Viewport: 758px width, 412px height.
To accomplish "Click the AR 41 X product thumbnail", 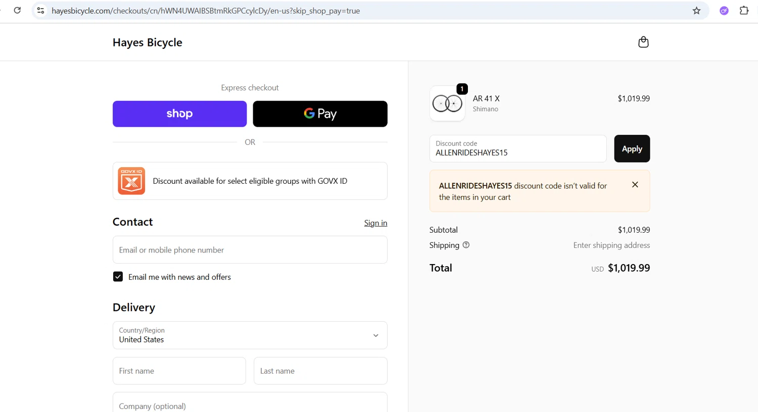I will (447, 104).
